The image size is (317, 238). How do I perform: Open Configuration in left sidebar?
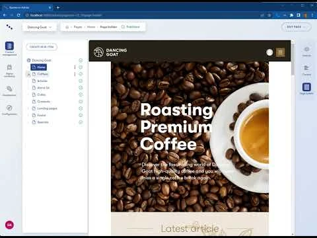tap(9, 110)
